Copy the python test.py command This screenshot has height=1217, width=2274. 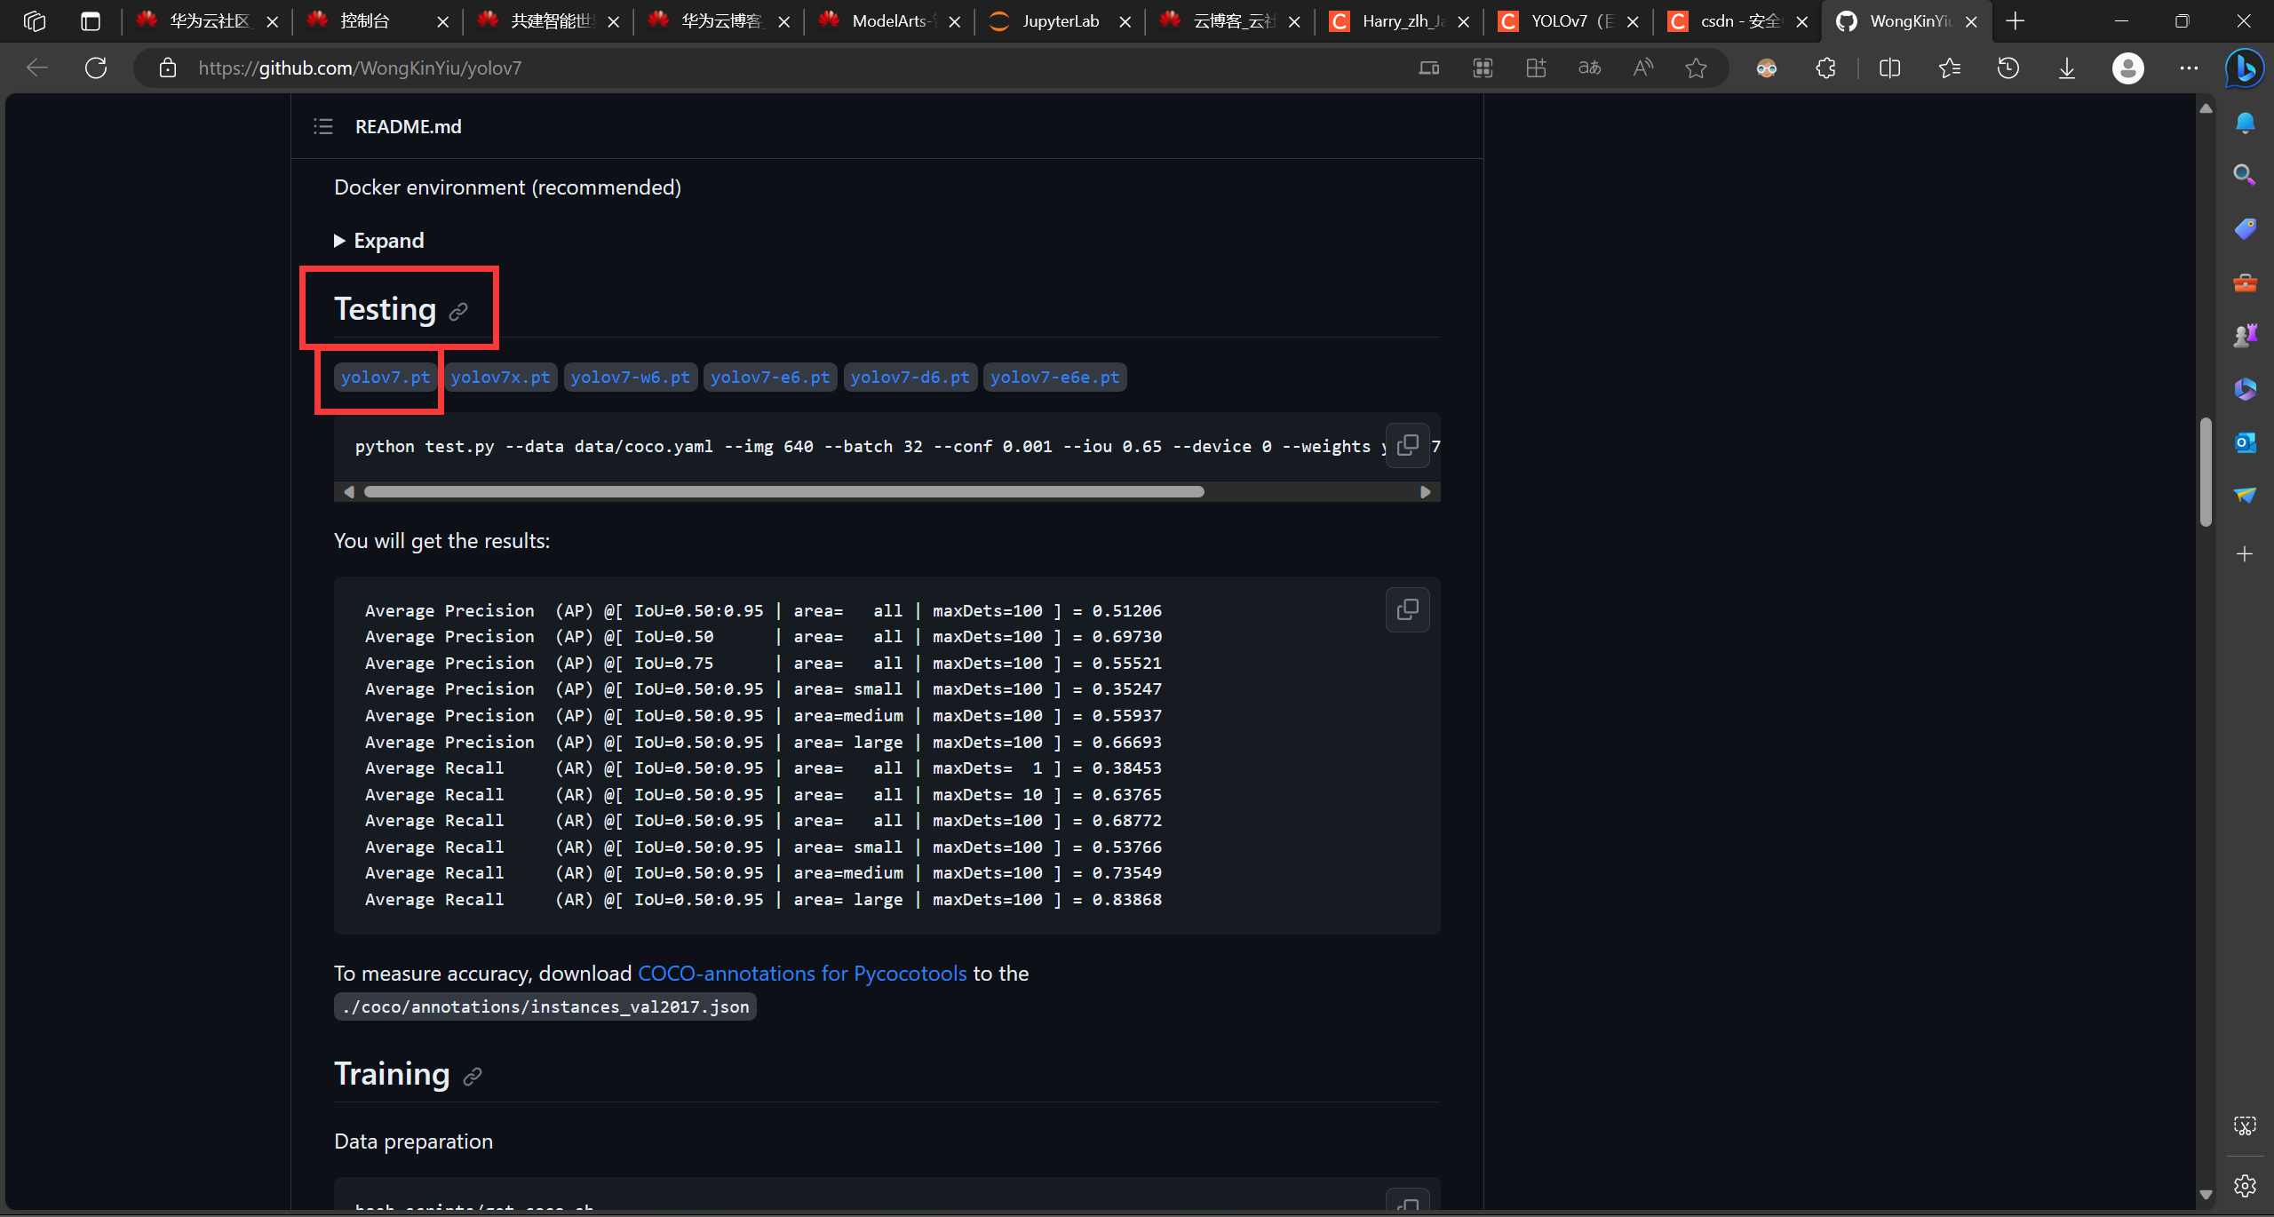click(x=1407, y=445)
